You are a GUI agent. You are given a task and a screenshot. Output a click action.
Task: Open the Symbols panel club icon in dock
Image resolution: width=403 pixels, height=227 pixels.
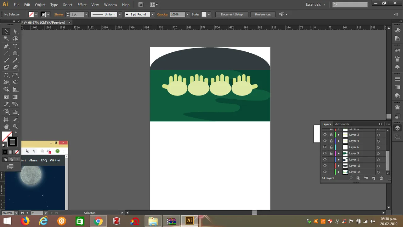(397, 67)
